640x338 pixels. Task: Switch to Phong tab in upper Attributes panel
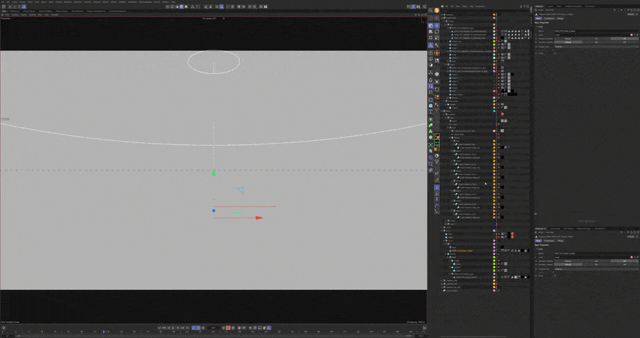pyautogui.click(x=561, y=19)
